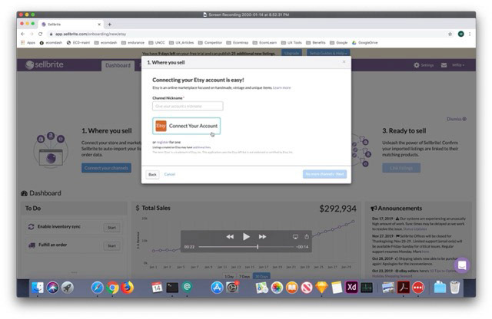Click Connect your channels button
The width and height of the screenshot is (492, 319).
coord(106,168)
